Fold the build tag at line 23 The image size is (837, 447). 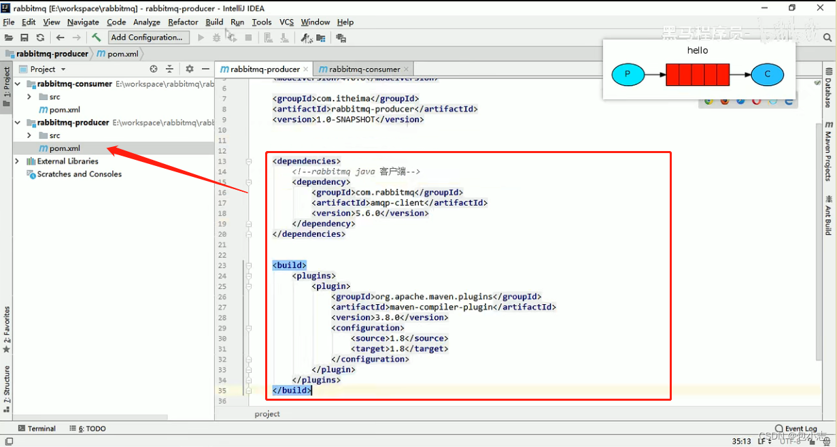250,265
